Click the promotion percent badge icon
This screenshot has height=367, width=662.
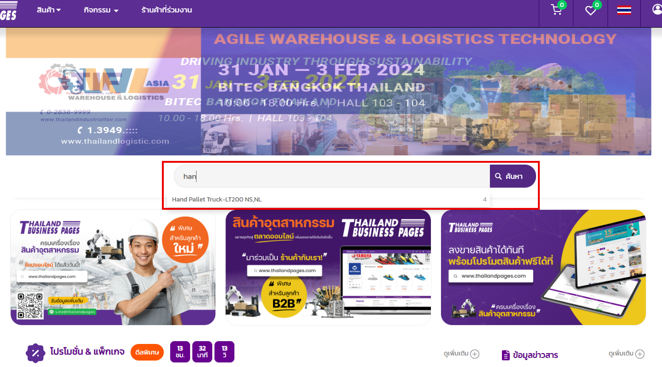pyautogui.click(x=35, y=353)
